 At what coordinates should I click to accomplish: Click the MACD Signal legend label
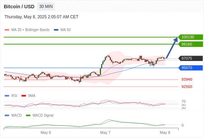[x=43, y=116]
